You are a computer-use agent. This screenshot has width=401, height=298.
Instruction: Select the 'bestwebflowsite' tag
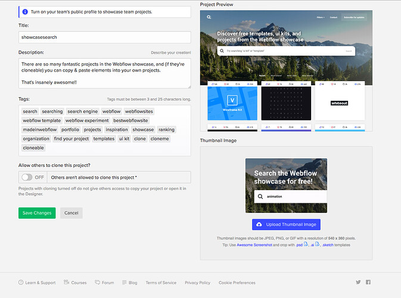pos(130,120)
